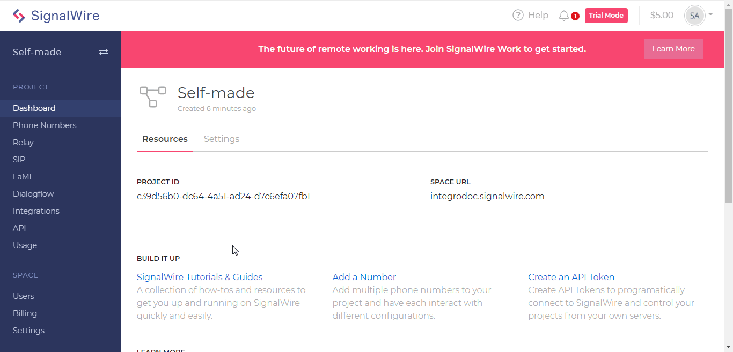Click the Self-made project diagram icon
Screen dimensions: 733x352
coord(153,96)
